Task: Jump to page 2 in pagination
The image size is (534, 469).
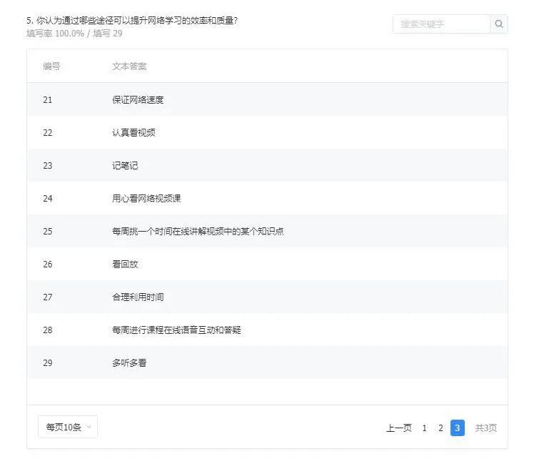Action: pos(440,428)
